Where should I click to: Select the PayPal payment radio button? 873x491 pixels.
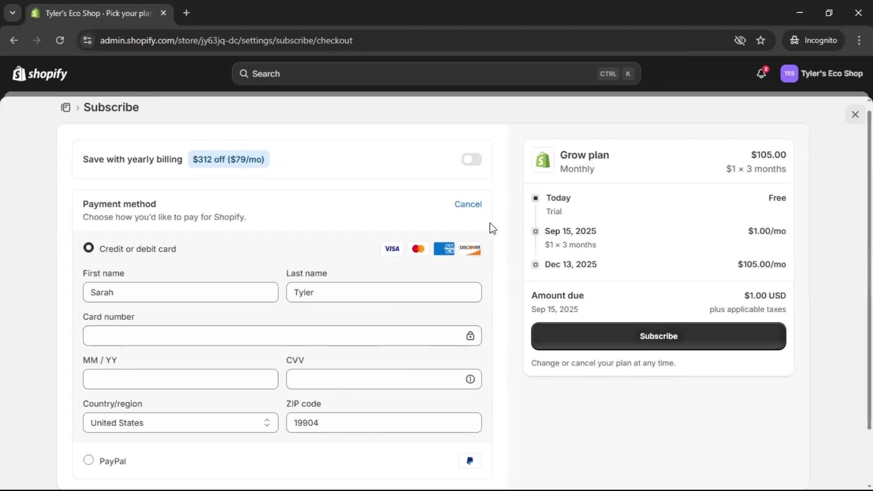click(89, 461)
